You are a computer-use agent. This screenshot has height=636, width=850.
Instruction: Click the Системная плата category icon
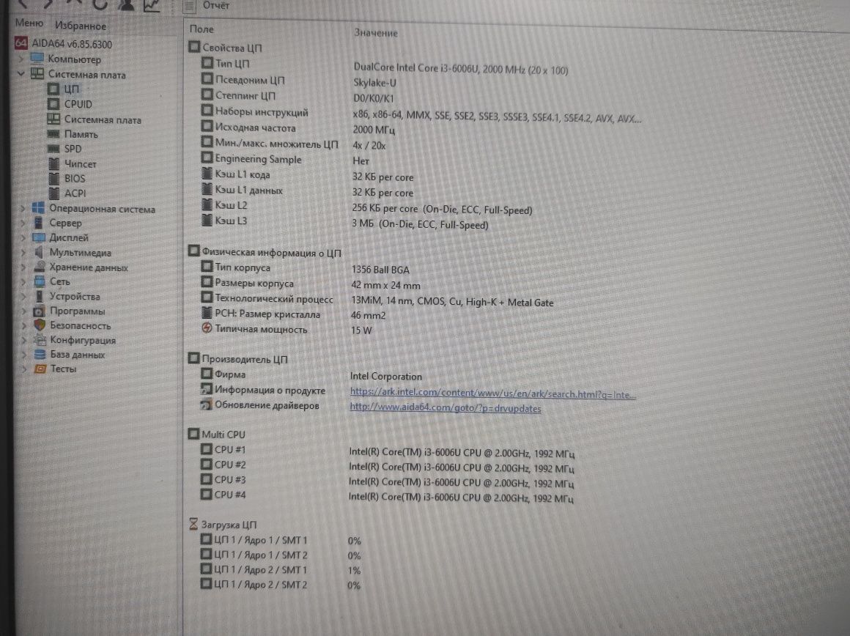pos(37,73)
